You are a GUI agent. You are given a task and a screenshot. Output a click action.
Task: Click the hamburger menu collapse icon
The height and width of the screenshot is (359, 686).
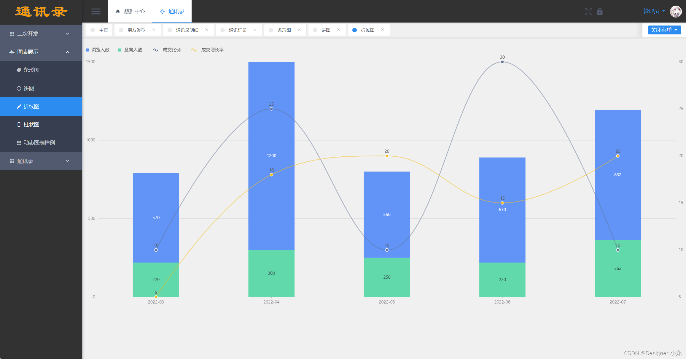click(x=96, y=12)
